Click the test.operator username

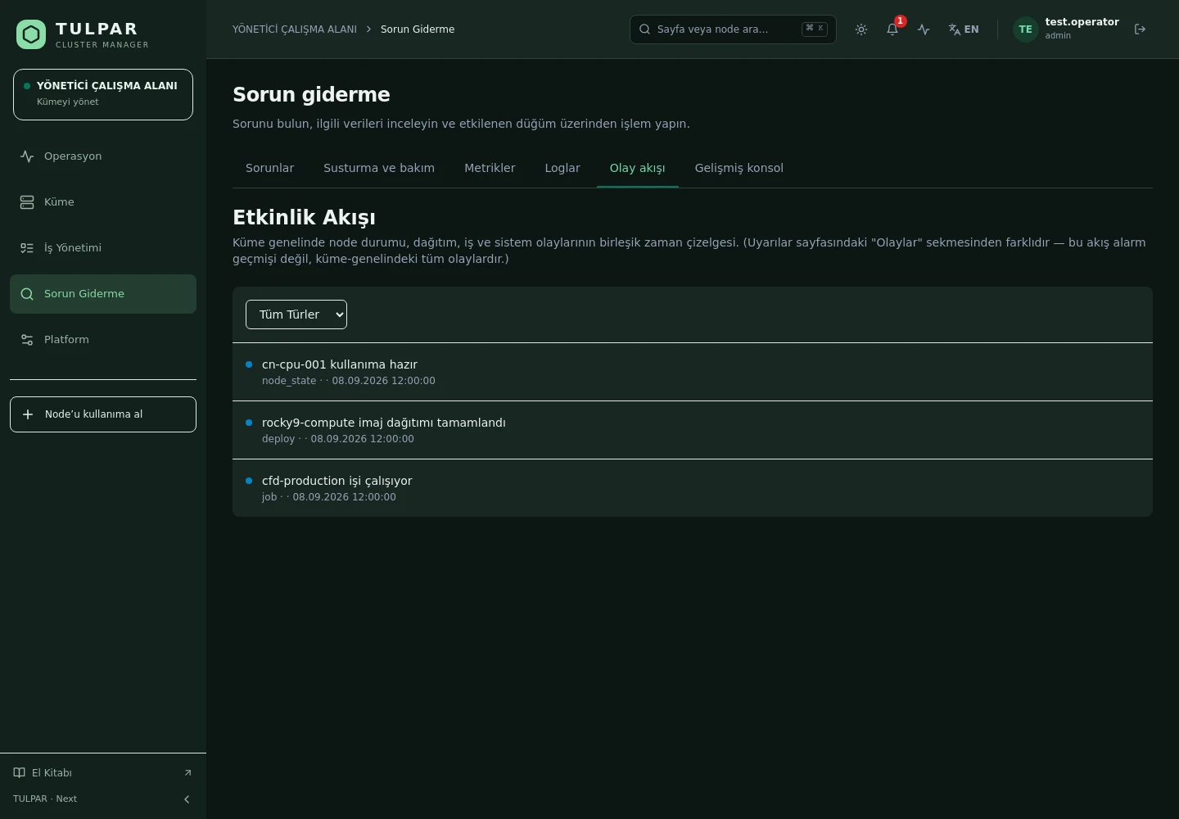coord(1082,22)
